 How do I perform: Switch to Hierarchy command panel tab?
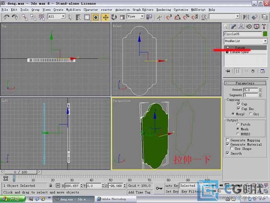coord(241,27)
